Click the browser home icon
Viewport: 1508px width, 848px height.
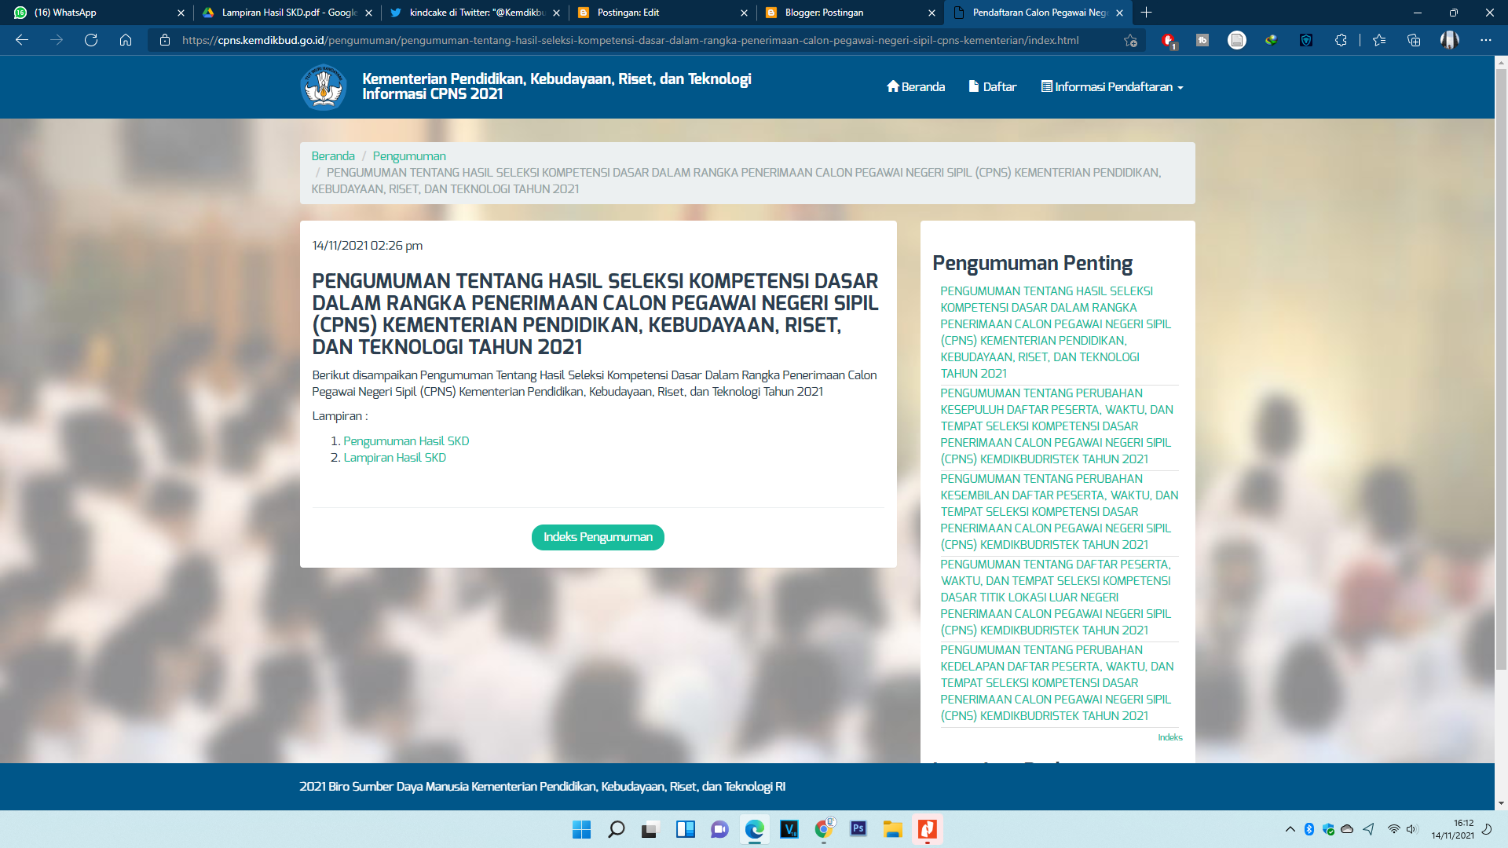(126, 40)
